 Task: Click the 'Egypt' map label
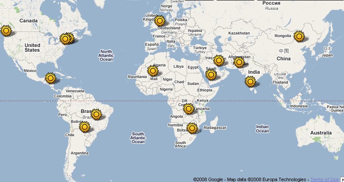tap(193, 67)
